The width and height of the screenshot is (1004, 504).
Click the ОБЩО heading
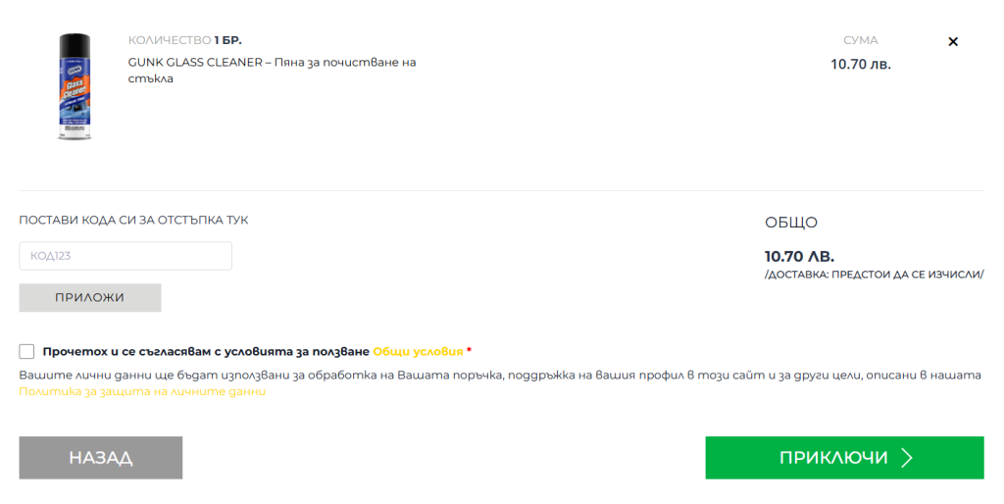791,223
